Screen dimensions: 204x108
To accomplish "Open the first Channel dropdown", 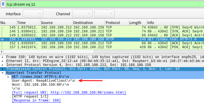I will click(x=82, y=14).
